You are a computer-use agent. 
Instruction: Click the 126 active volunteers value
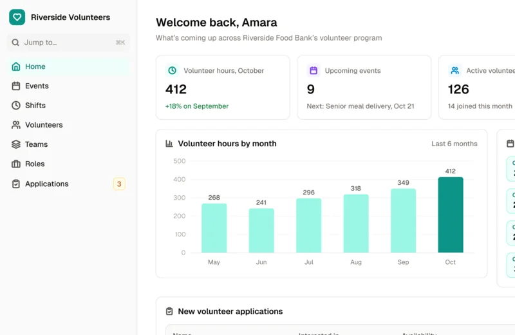pyautogui.click(x=458, y=90)
